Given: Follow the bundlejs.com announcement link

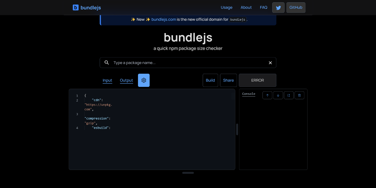Looking at the screenshot, I should point(164,20).
